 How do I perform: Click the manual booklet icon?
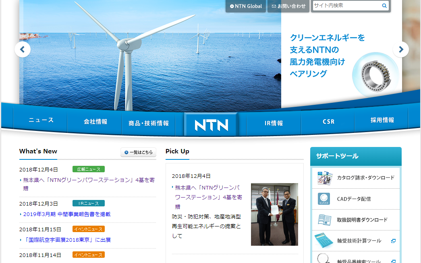coord(324,220)
